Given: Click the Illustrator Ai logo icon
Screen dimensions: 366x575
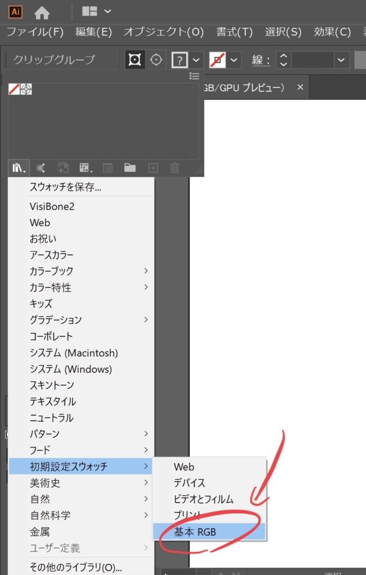Looking at the screenshot, I should tap(15, 12).
